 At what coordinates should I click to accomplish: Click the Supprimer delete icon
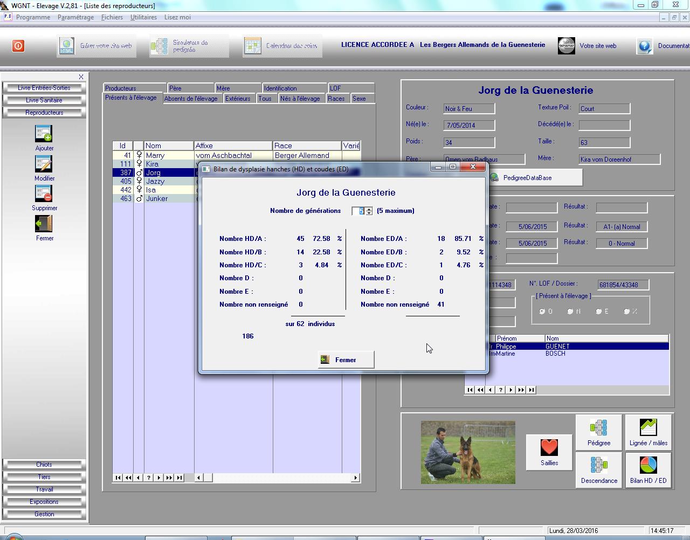(x=44, y=194)
